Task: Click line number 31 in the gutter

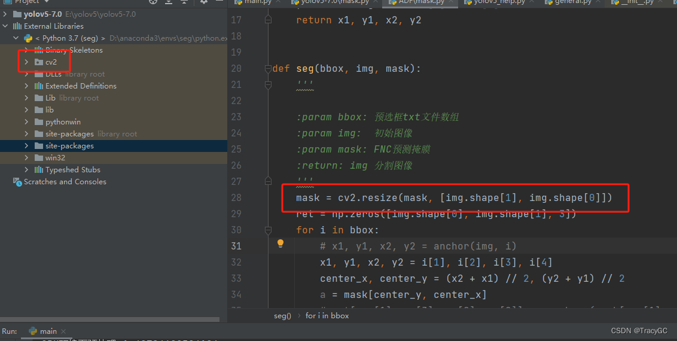Action: 236,246
